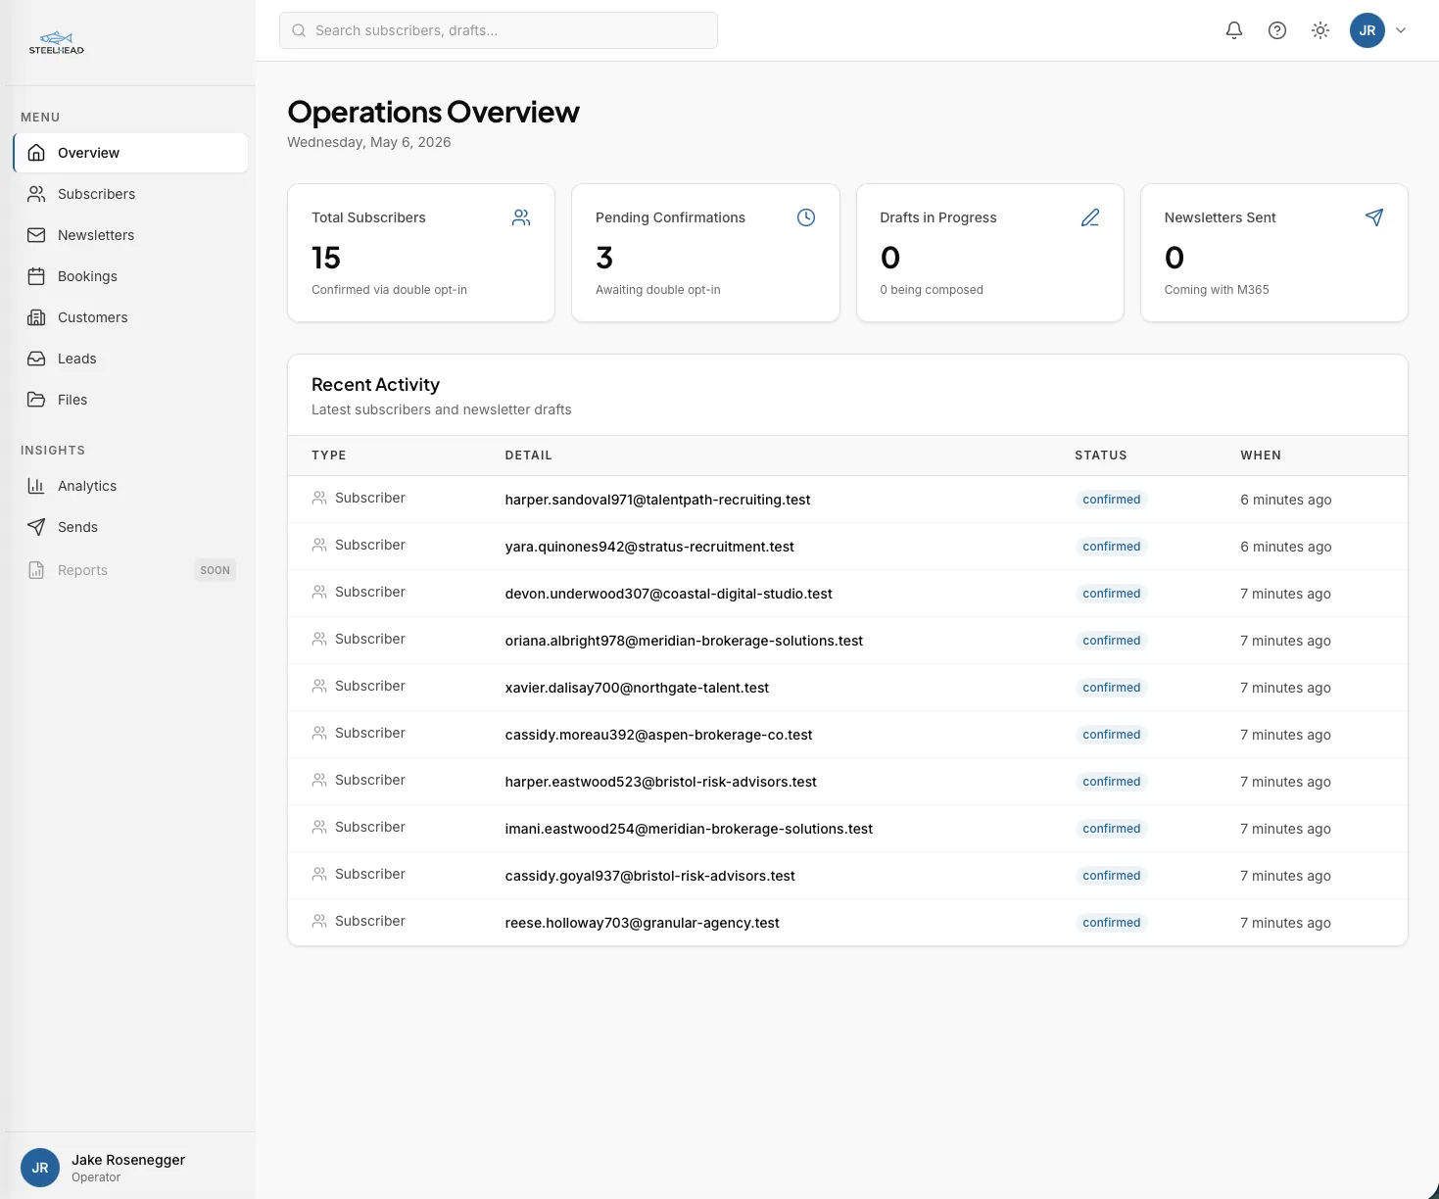The height and width of the screenshot is (1199, 1439).
Task: Click the Pending Confirmations clock icon
Action: click(806, 217)
